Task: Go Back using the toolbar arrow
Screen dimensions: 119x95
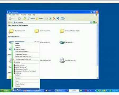Action: [x=10, y=18]
